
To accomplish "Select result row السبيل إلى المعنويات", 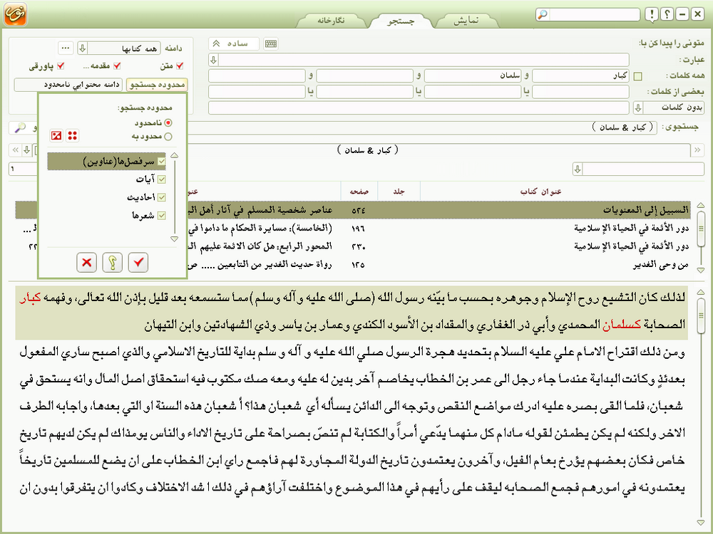I will point(353,210).
